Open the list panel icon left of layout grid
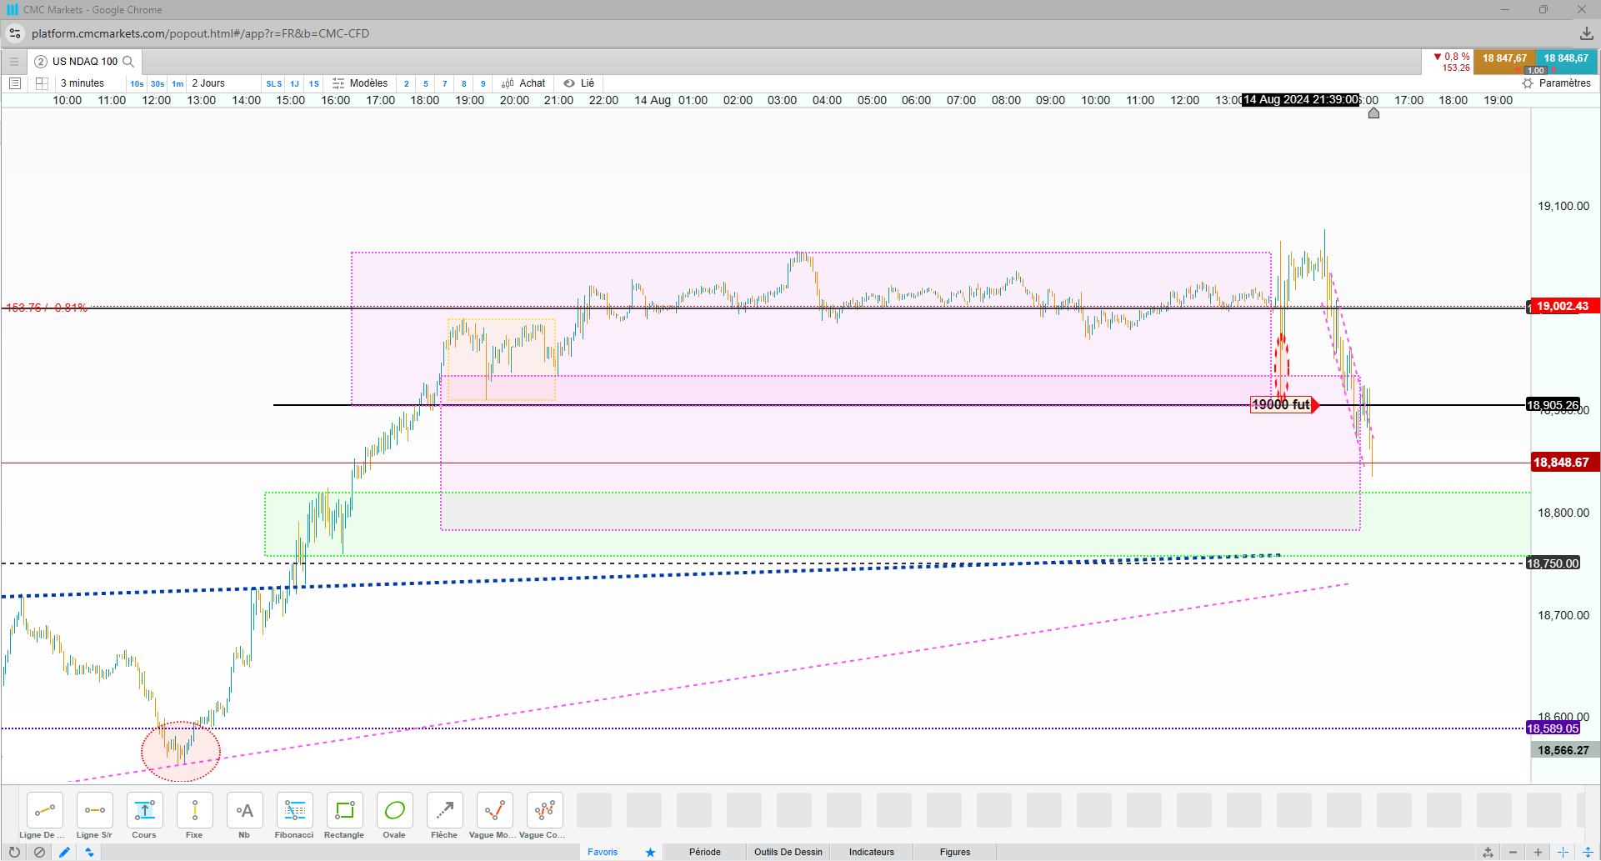 point(14,83)
